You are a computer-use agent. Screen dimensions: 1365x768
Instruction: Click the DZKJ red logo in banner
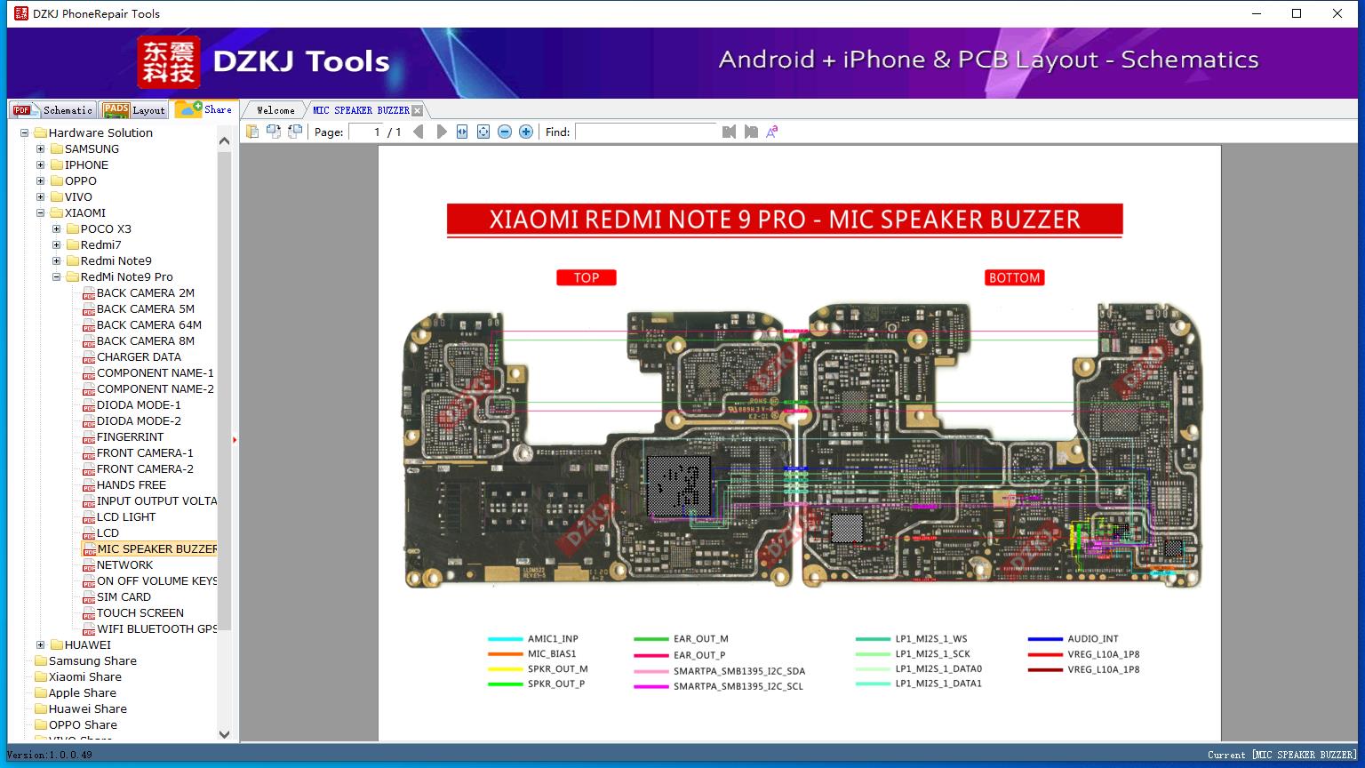169,61
